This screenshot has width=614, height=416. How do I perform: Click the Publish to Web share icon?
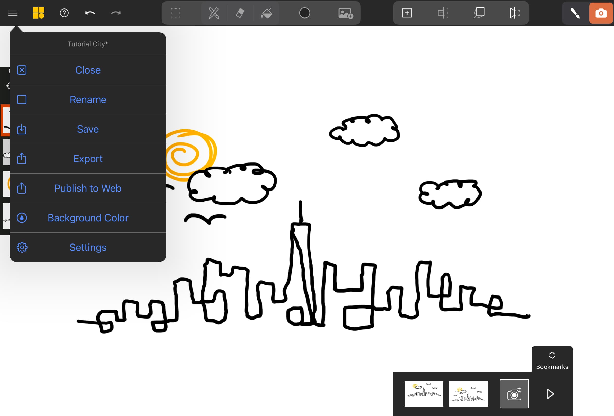(22, 188)
